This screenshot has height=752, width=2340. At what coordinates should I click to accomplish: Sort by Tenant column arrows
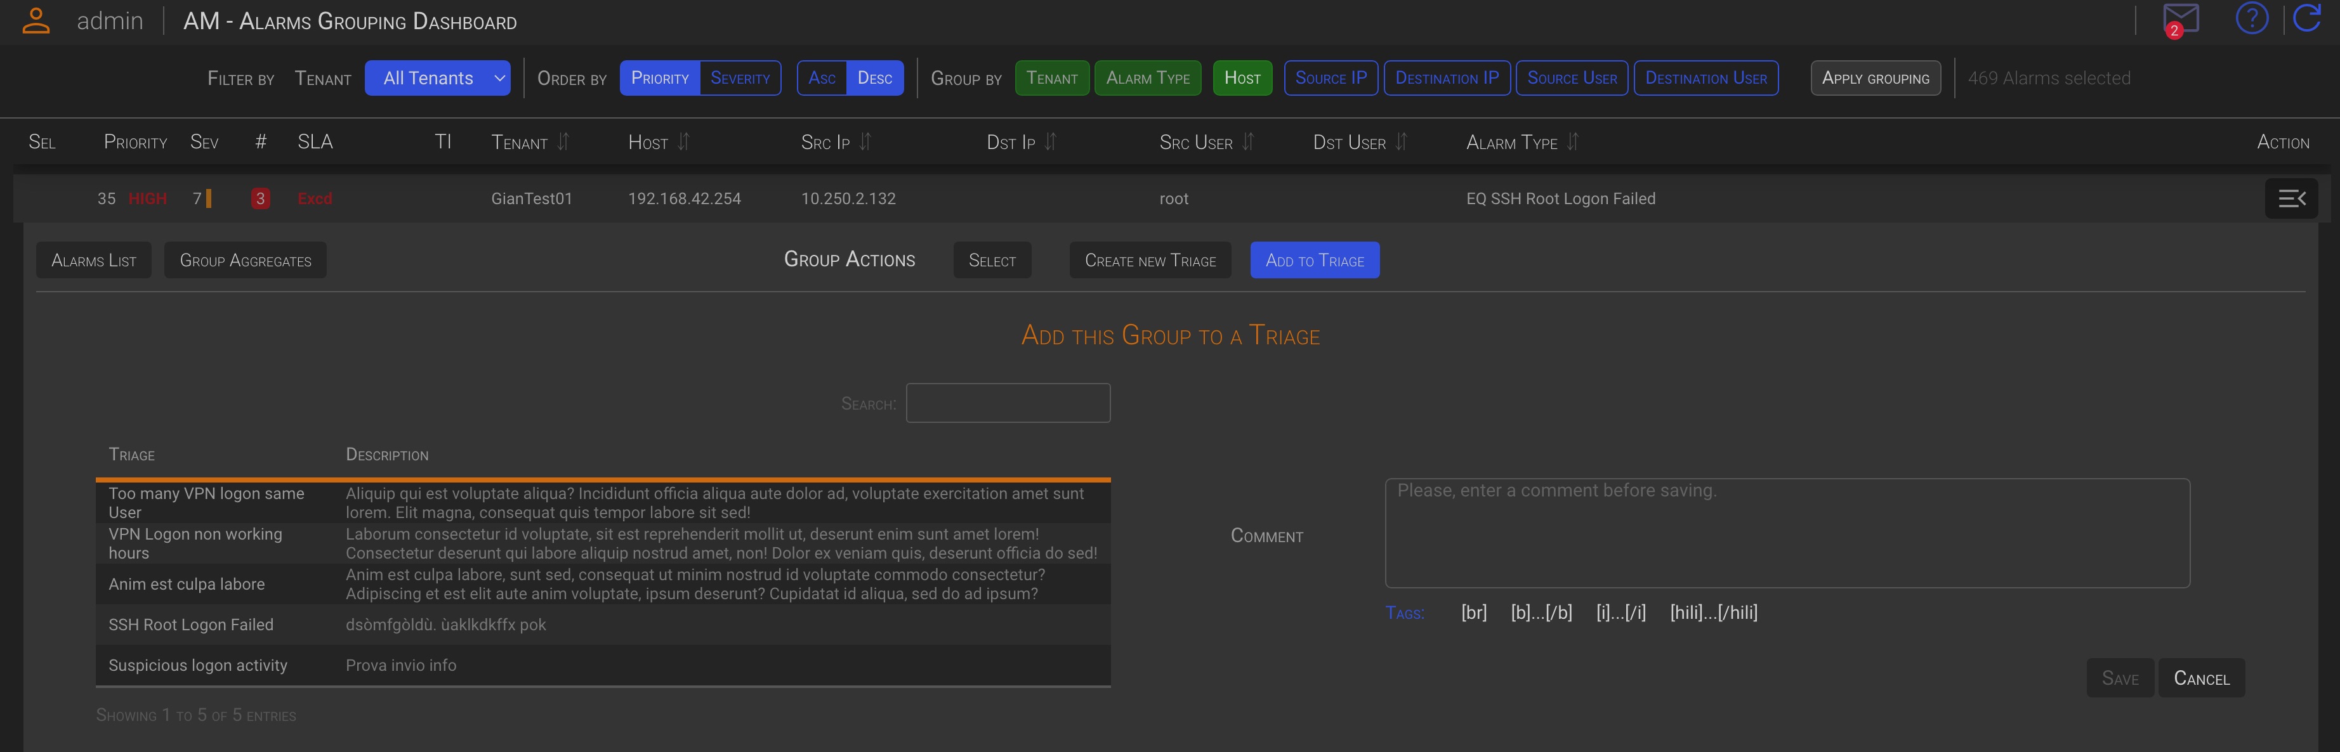(563, 141)
